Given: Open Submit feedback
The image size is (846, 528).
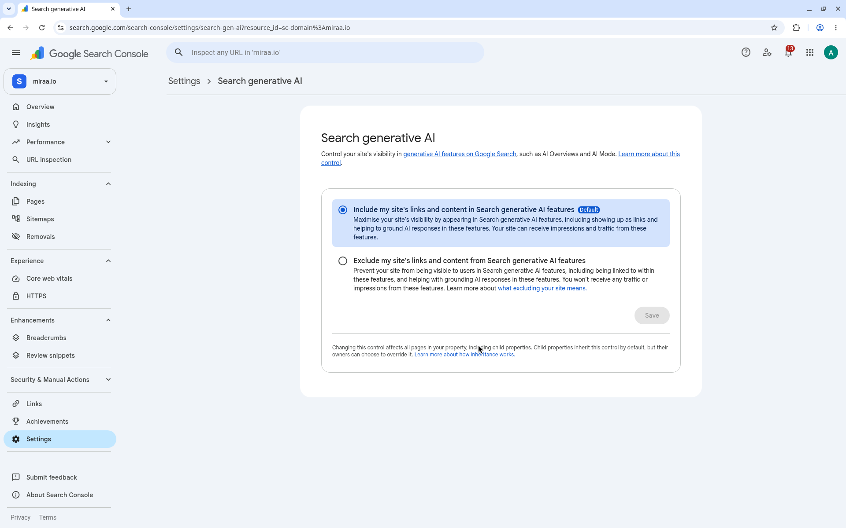Looking at the screenshot, I should point(60,477).
